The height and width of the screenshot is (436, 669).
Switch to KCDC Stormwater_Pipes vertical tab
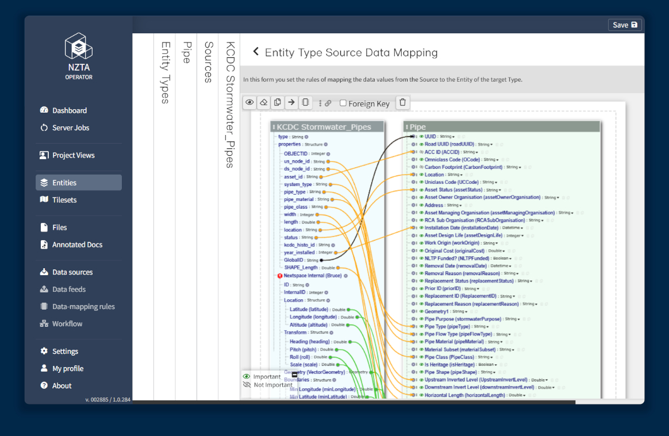(x=229, y=105)
